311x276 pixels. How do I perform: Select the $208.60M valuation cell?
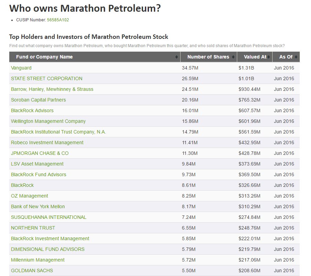tap(255, 270)
